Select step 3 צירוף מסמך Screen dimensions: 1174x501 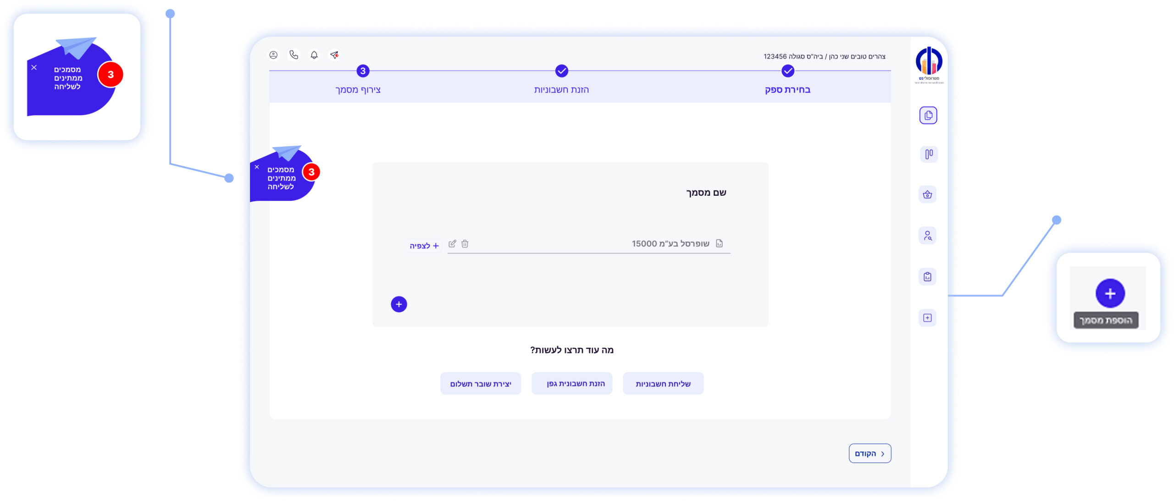363,71
